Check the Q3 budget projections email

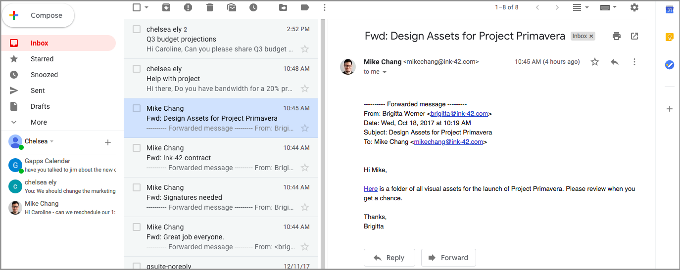pyautogui.click(x=137, y=29)
